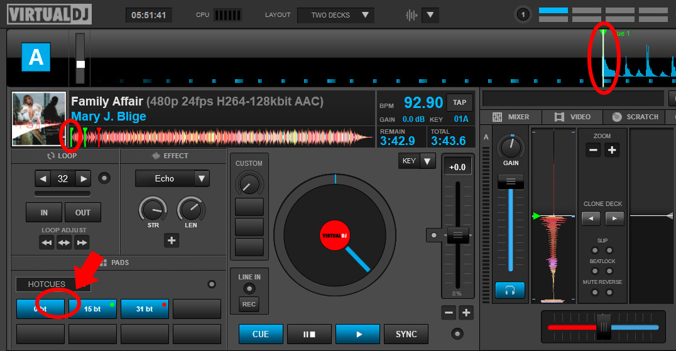Sync the deck with SYNC button
Image resolution: width=676 pixels, height=351 pixels.
click(406, 334)
